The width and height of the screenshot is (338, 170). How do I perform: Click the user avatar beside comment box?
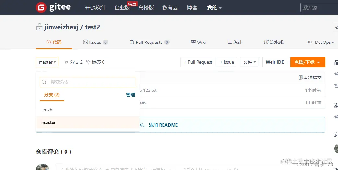pos(42,167)
